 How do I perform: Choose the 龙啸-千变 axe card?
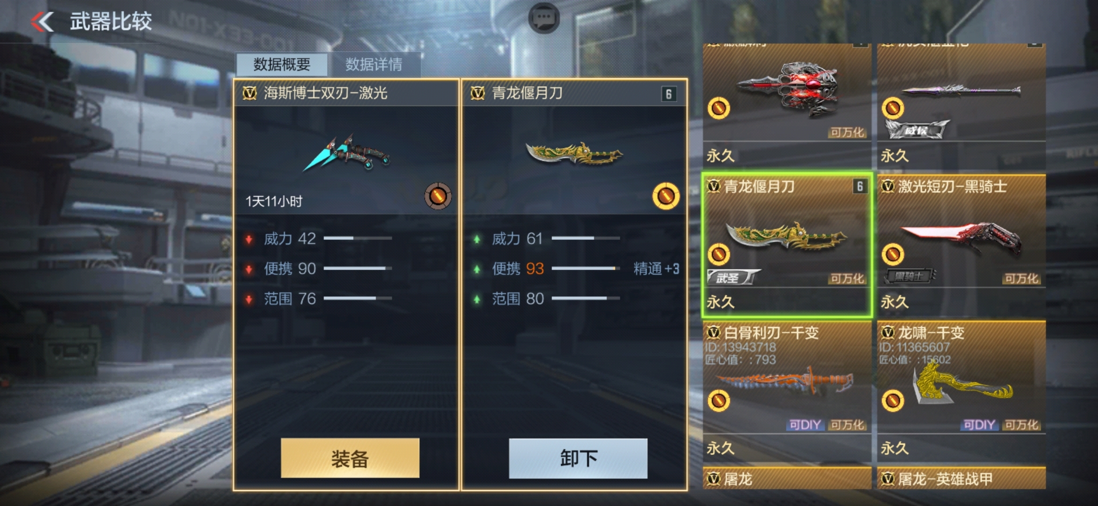[961, 391]
